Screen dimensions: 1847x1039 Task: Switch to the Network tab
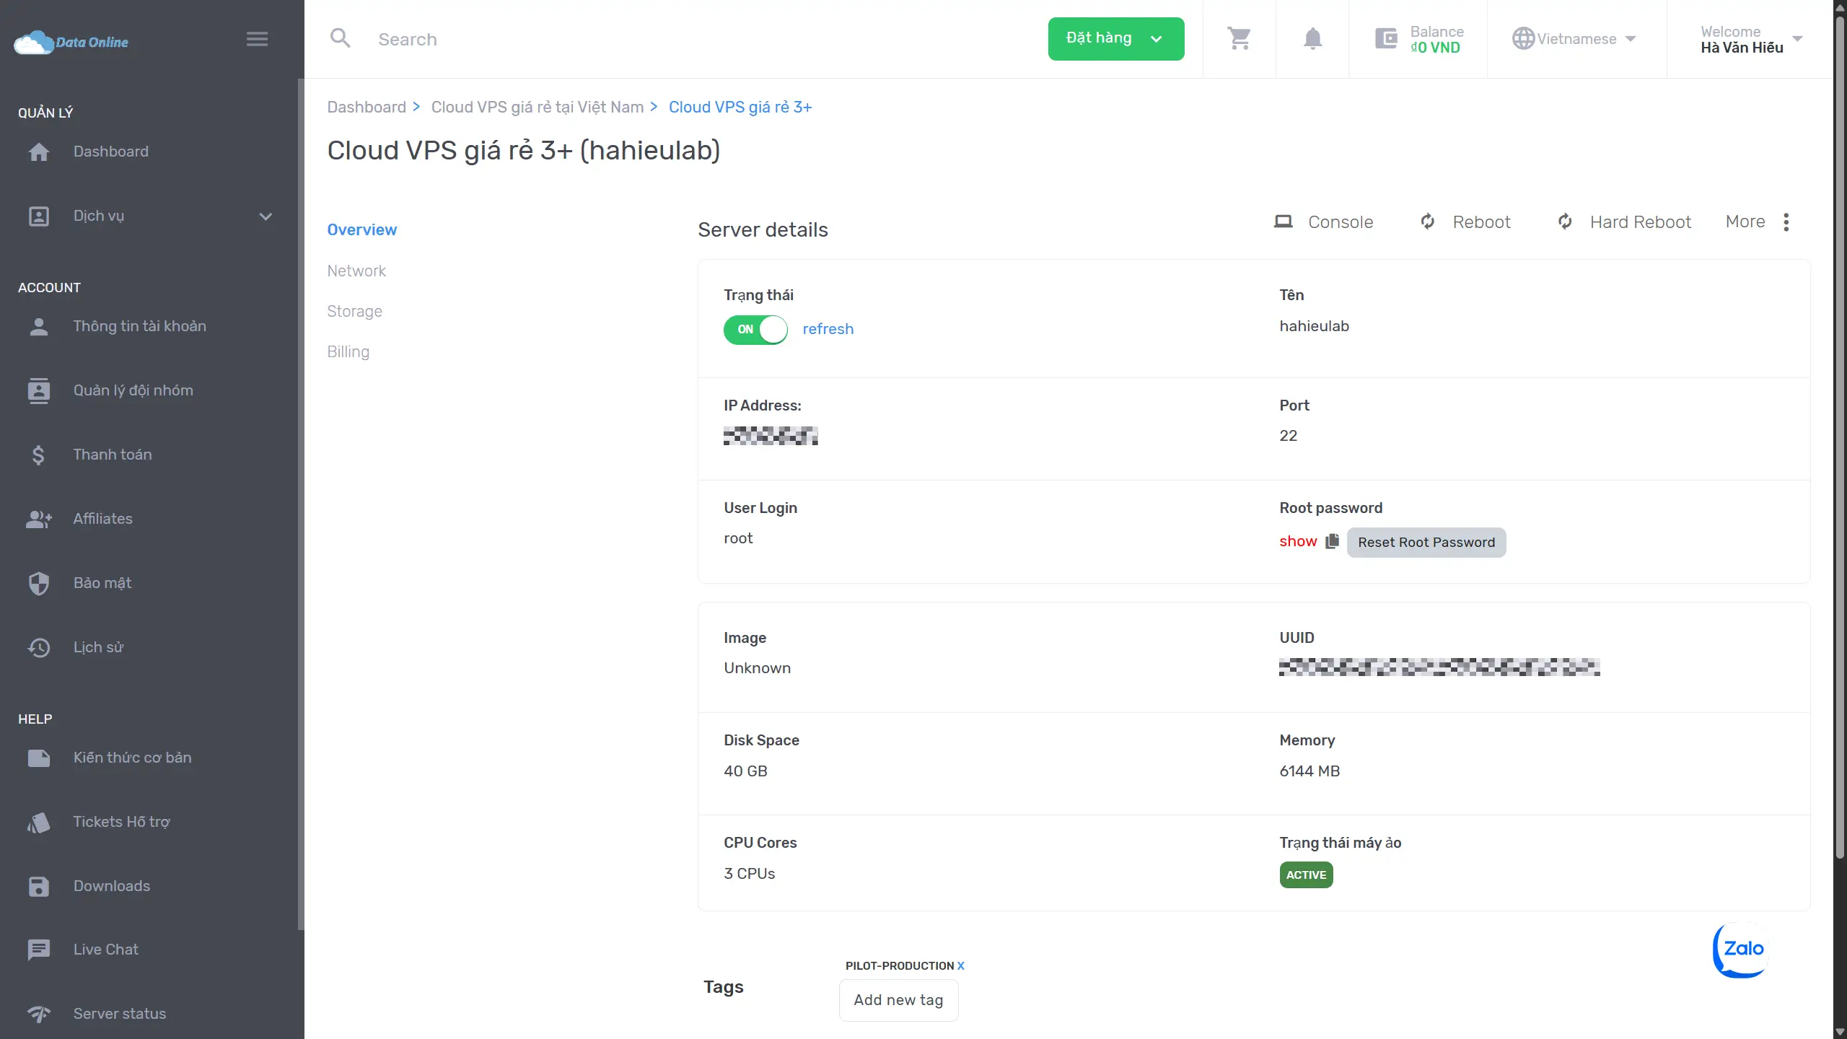356,271
